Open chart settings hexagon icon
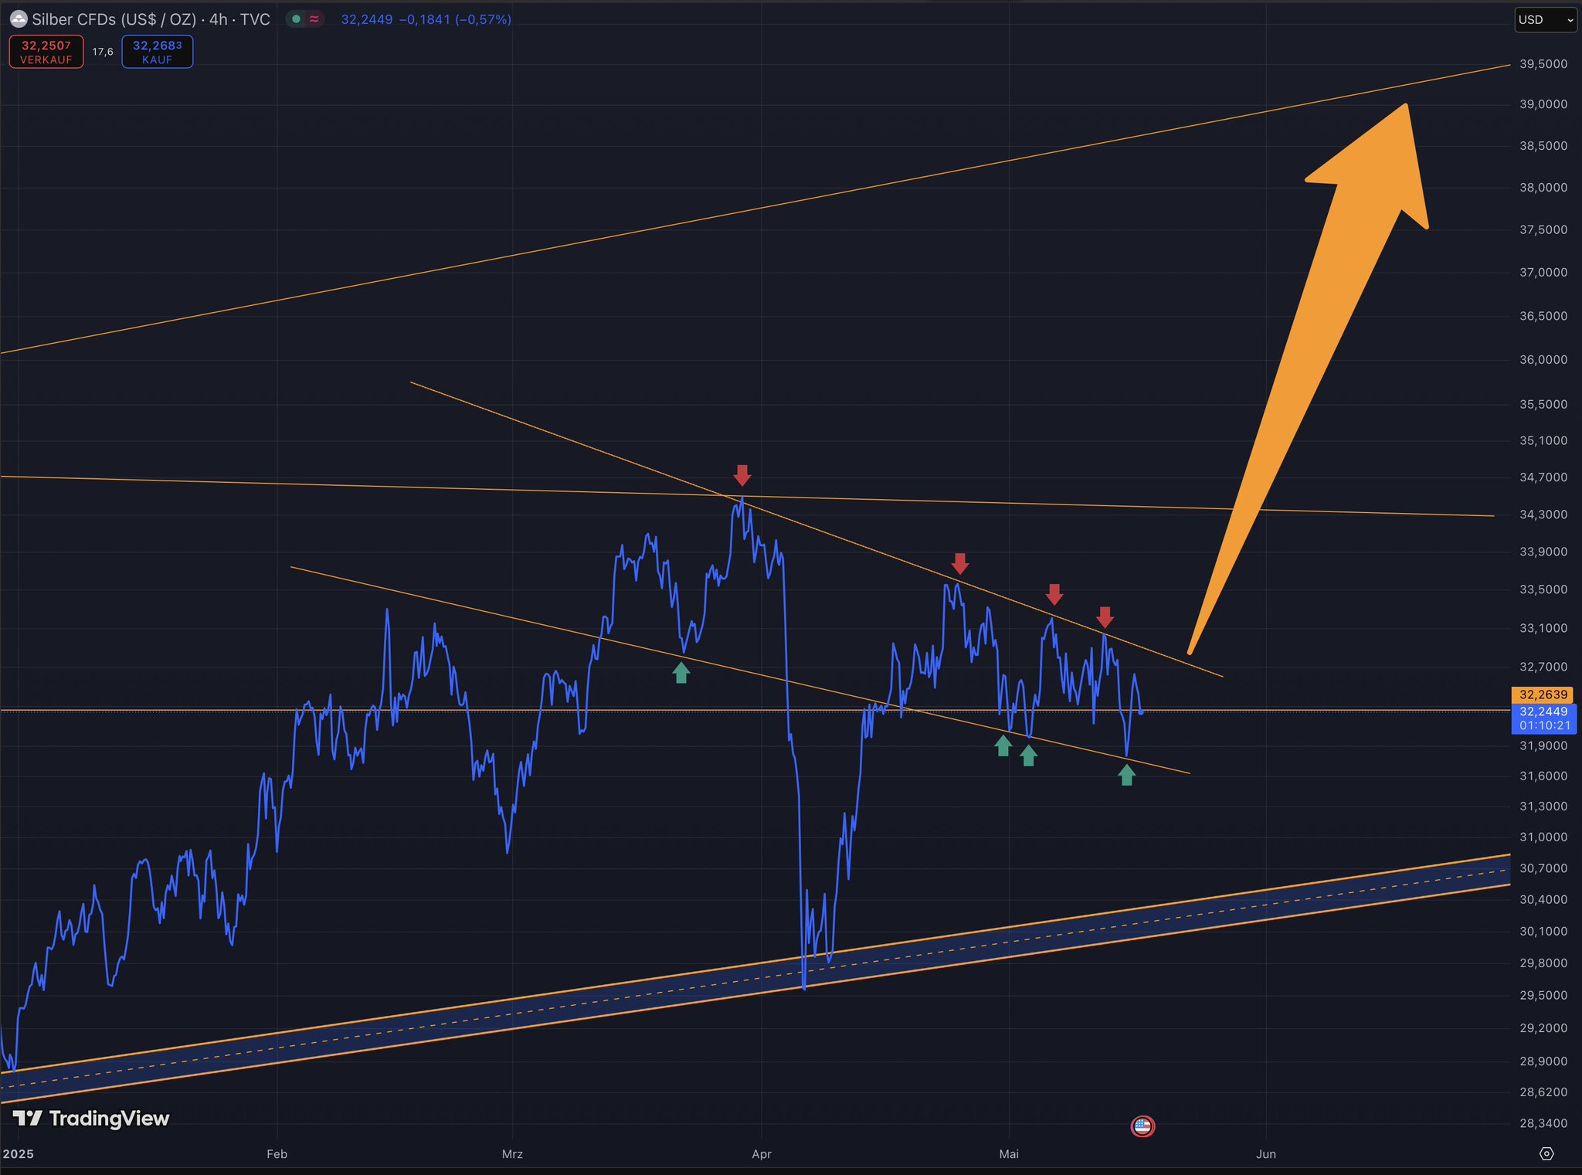The image size is (1582, 1175). [1546, 1153]
